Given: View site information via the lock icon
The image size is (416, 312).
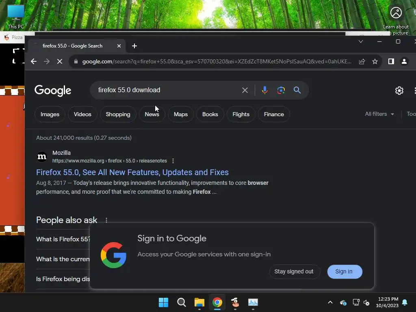Looking at the screenshot, I should (76, 62).
